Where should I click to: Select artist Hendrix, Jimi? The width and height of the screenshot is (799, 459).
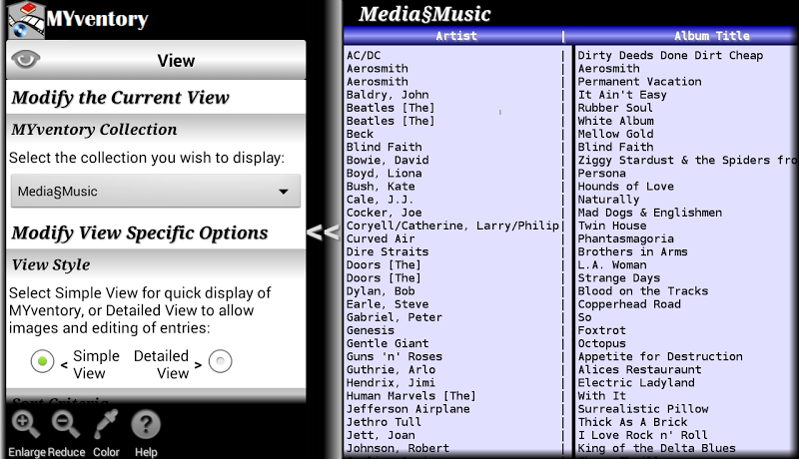391,383
